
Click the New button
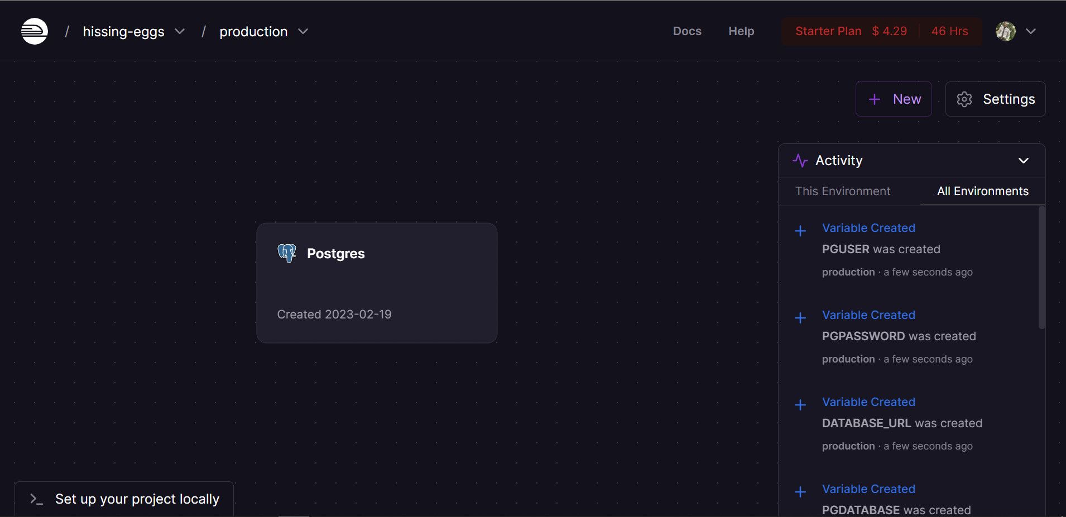[x=894, y=99]
